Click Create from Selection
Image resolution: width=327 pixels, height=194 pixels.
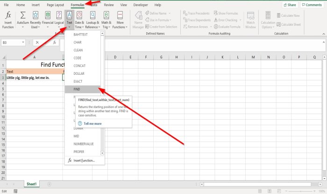161,27
